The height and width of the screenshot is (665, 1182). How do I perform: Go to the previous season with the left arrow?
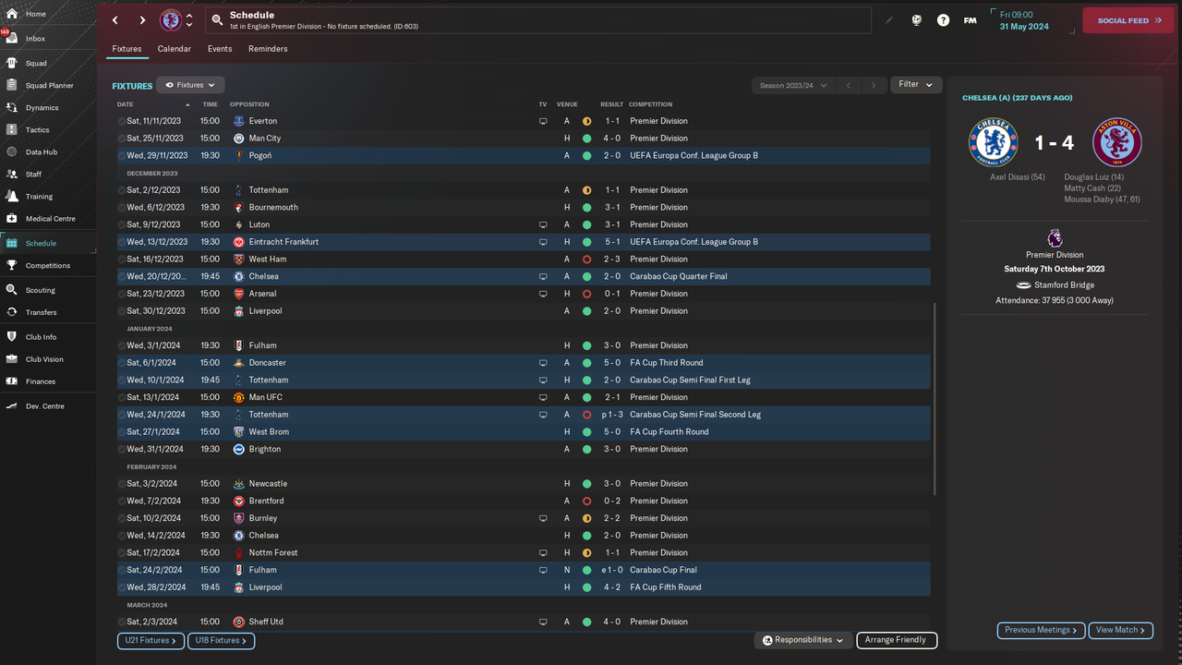pyautogui.click(x=848, y=85)
